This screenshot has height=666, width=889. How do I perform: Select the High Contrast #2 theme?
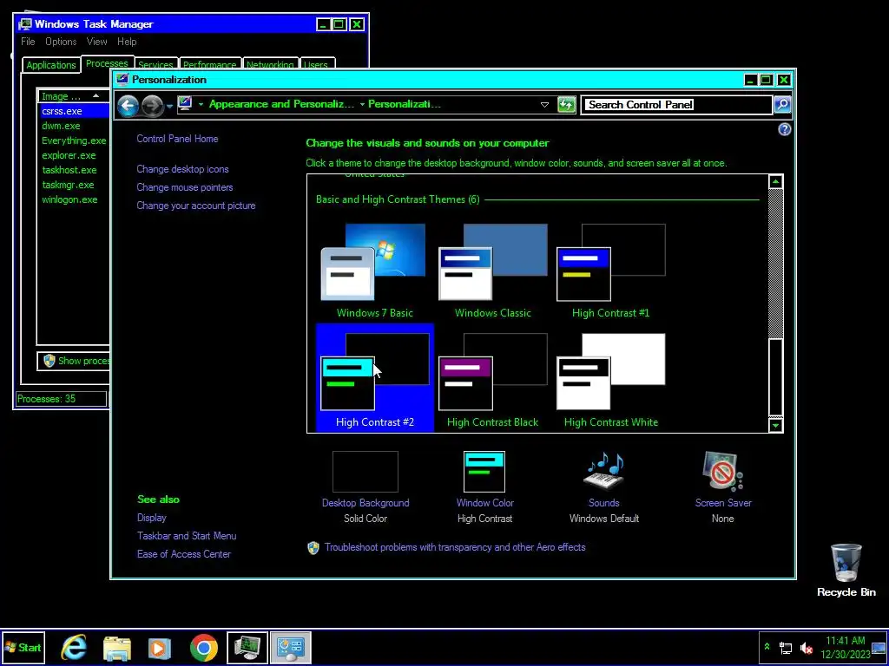[375, 378]
